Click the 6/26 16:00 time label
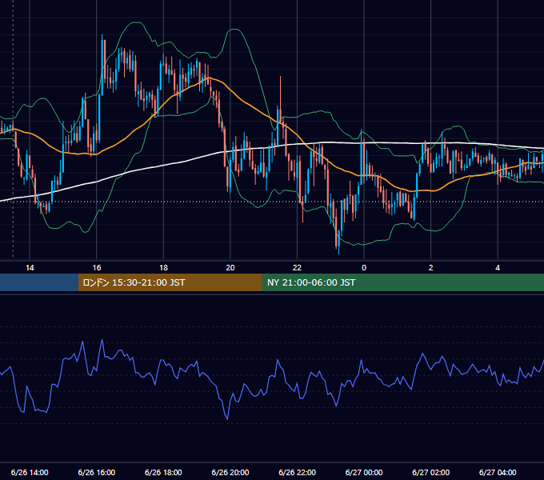This screenshot has height=480, width=544. pyautogui.click(x=97, y=472)
